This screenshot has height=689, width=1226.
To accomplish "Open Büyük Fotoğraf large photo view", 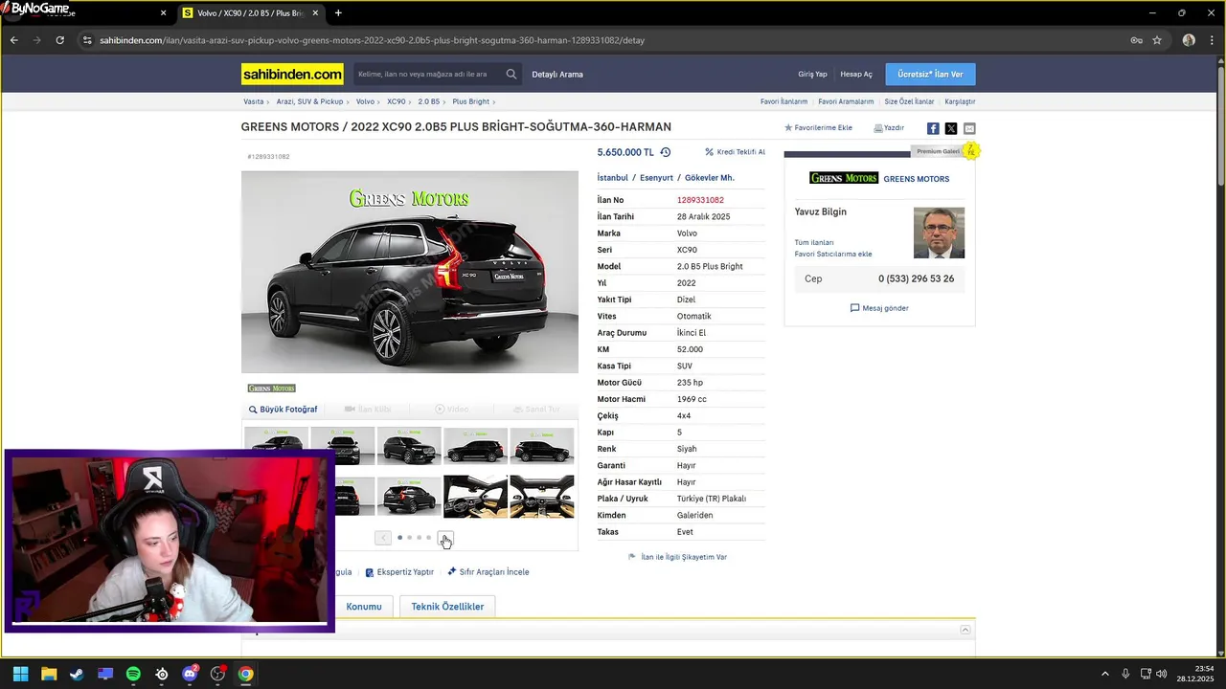I will [x=283, y=410].
